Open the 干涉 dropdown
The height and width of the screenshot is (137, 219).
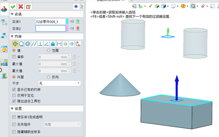click(x=59, y=83)
